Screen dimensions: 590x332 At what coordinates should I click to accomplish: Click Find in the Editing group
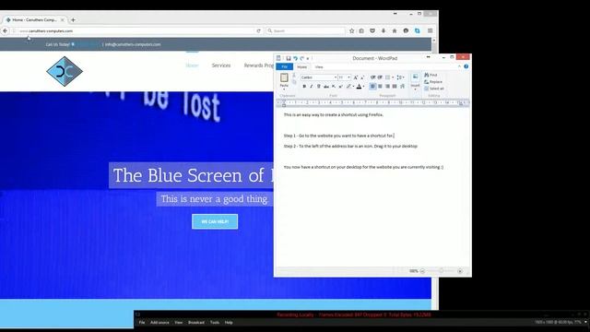pos(431,75)
